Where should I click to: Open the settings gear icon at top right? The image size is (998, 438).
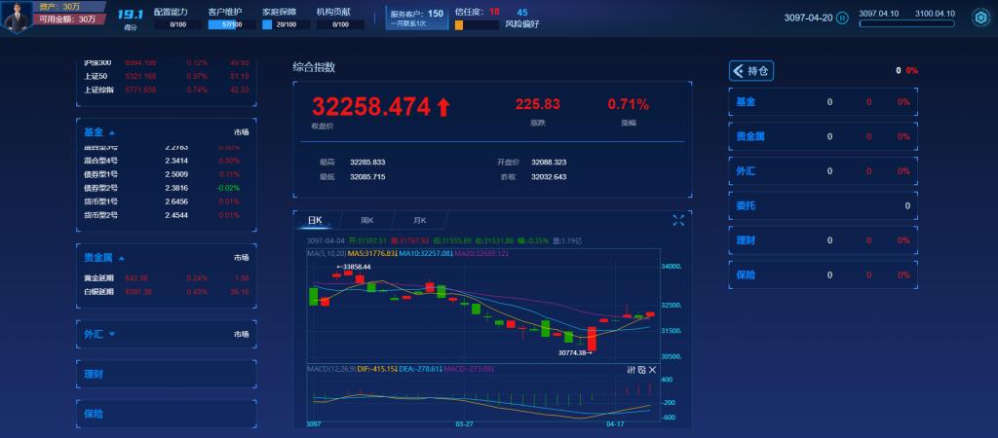click(x=980, y=18)
